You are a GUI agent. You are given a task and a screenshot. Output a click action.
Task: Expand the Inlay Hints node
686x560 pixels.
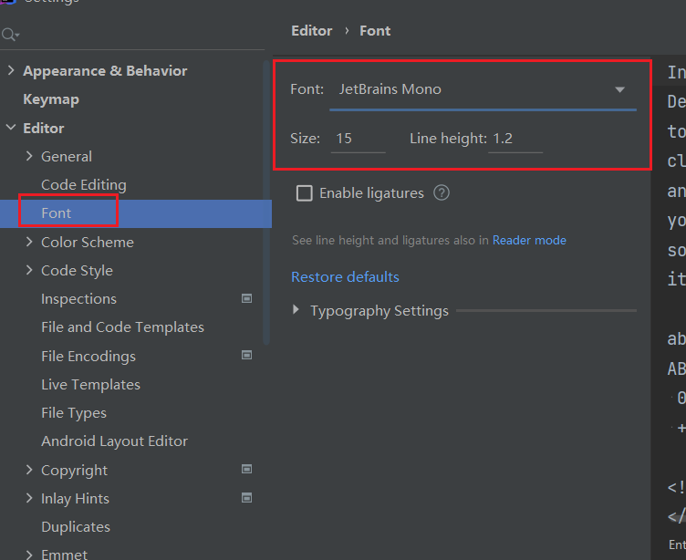29,498
